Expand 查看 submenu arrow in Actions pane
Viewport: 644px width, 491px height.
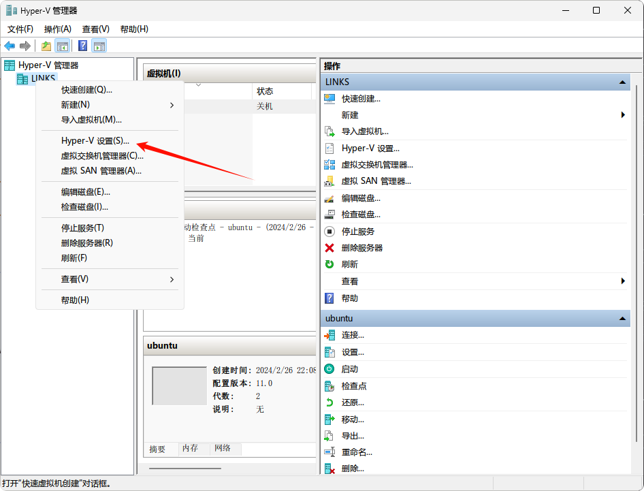pos(623,281)
